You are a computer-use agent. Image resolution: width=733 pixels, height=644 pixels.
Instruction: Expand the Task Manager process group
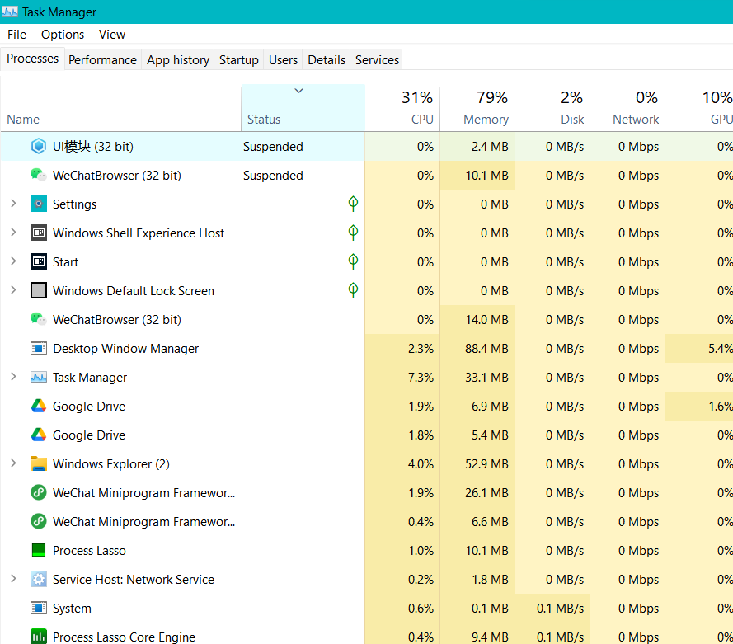(x=13, y=377)
